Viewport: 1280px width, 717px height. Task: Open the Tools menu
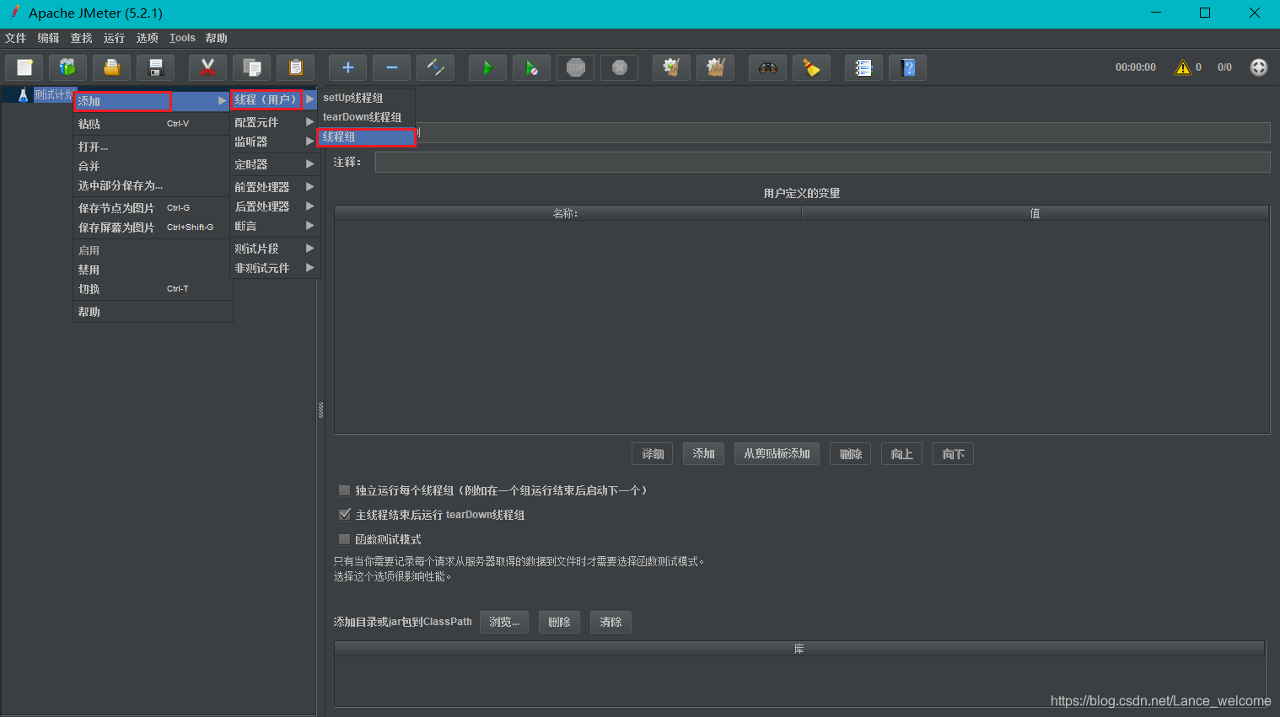(182, 38)
